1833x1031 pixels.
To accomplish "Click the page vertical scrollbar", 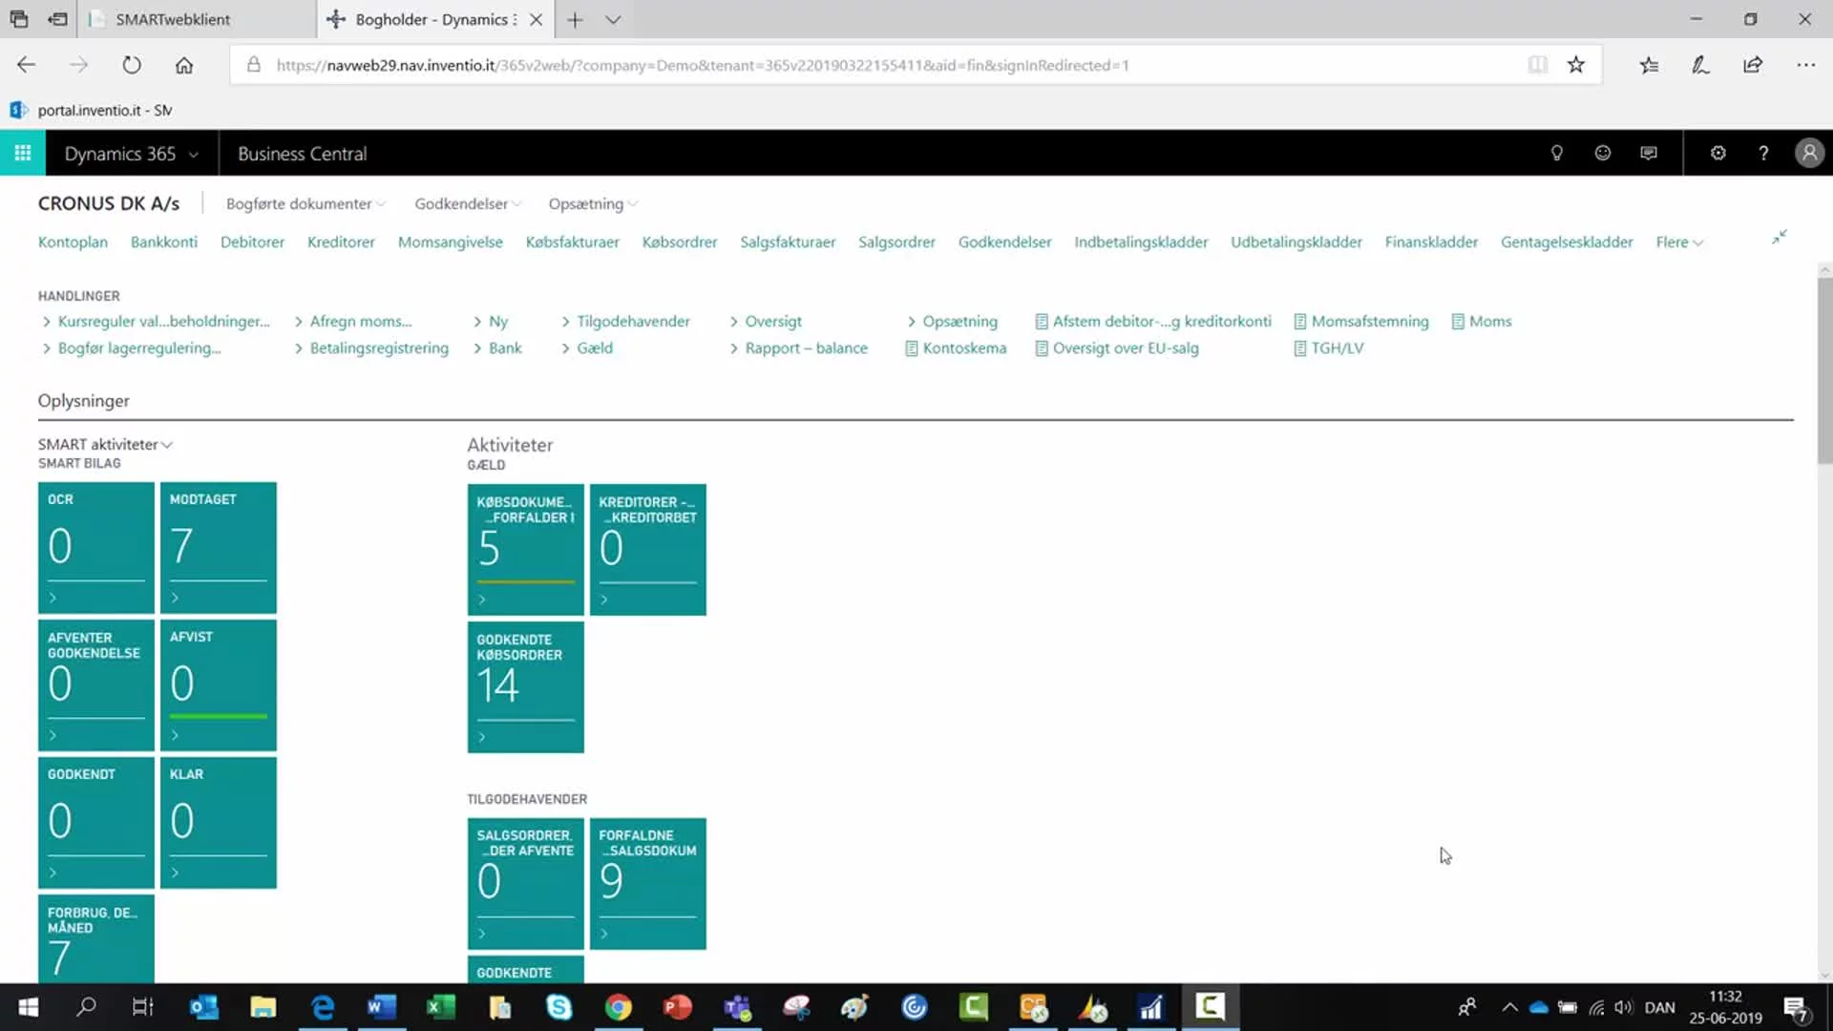I will point(1824,370).
